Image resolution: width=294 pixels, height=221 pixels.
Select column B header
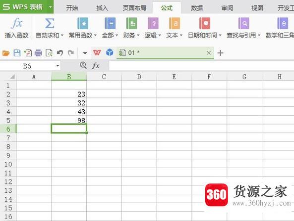point(69,77)
